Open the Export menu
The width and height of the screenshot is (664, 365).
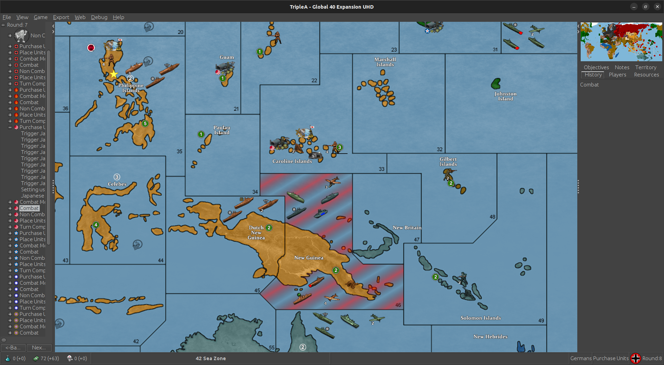click(x=61, y=17)
